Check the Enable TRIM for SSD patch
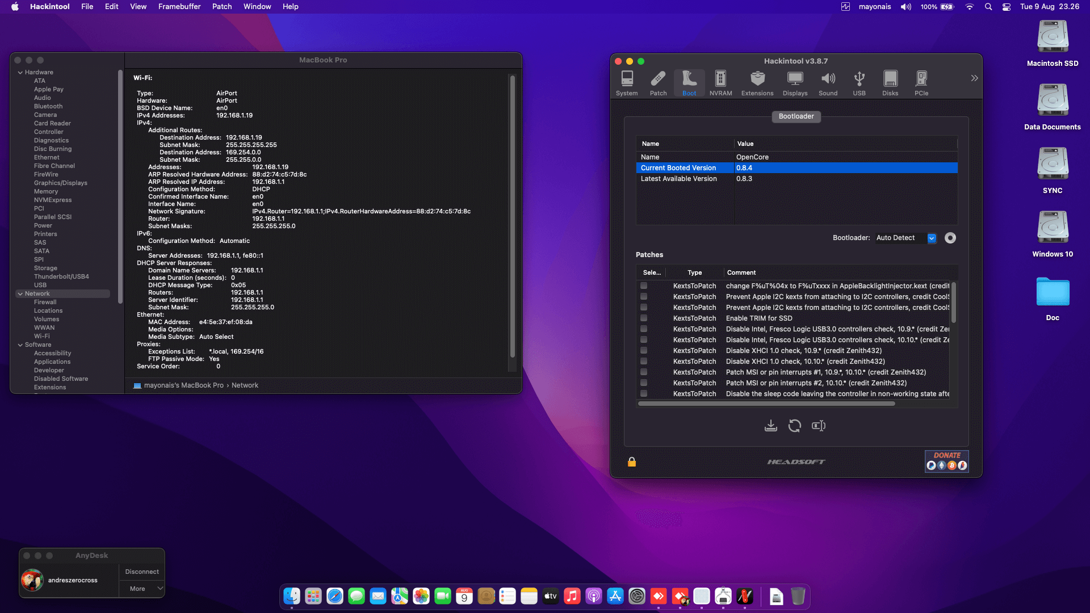The width and height of the screenshot is (1090, 613). (644, 318)
